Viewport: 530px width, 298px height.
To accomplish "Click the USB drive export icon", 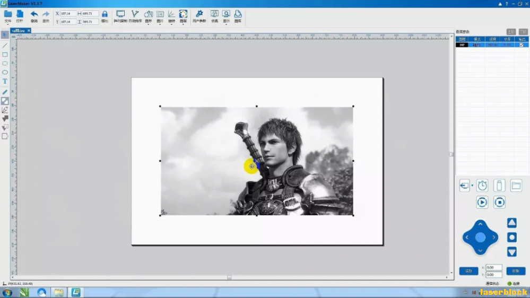I will (x=499, y=186).
